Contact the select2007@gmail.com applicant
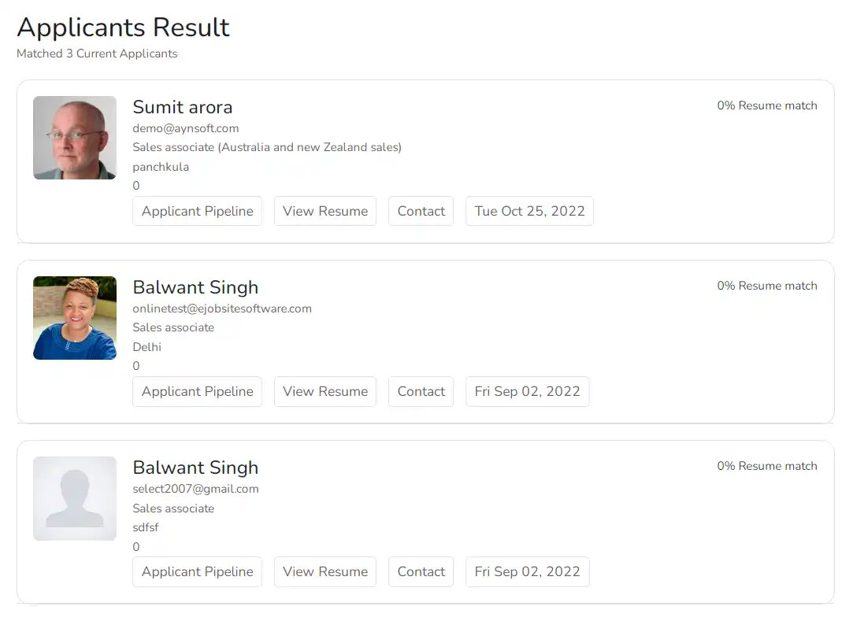The width and height of the screenshot is (853, 621). (x=421, y=571)
